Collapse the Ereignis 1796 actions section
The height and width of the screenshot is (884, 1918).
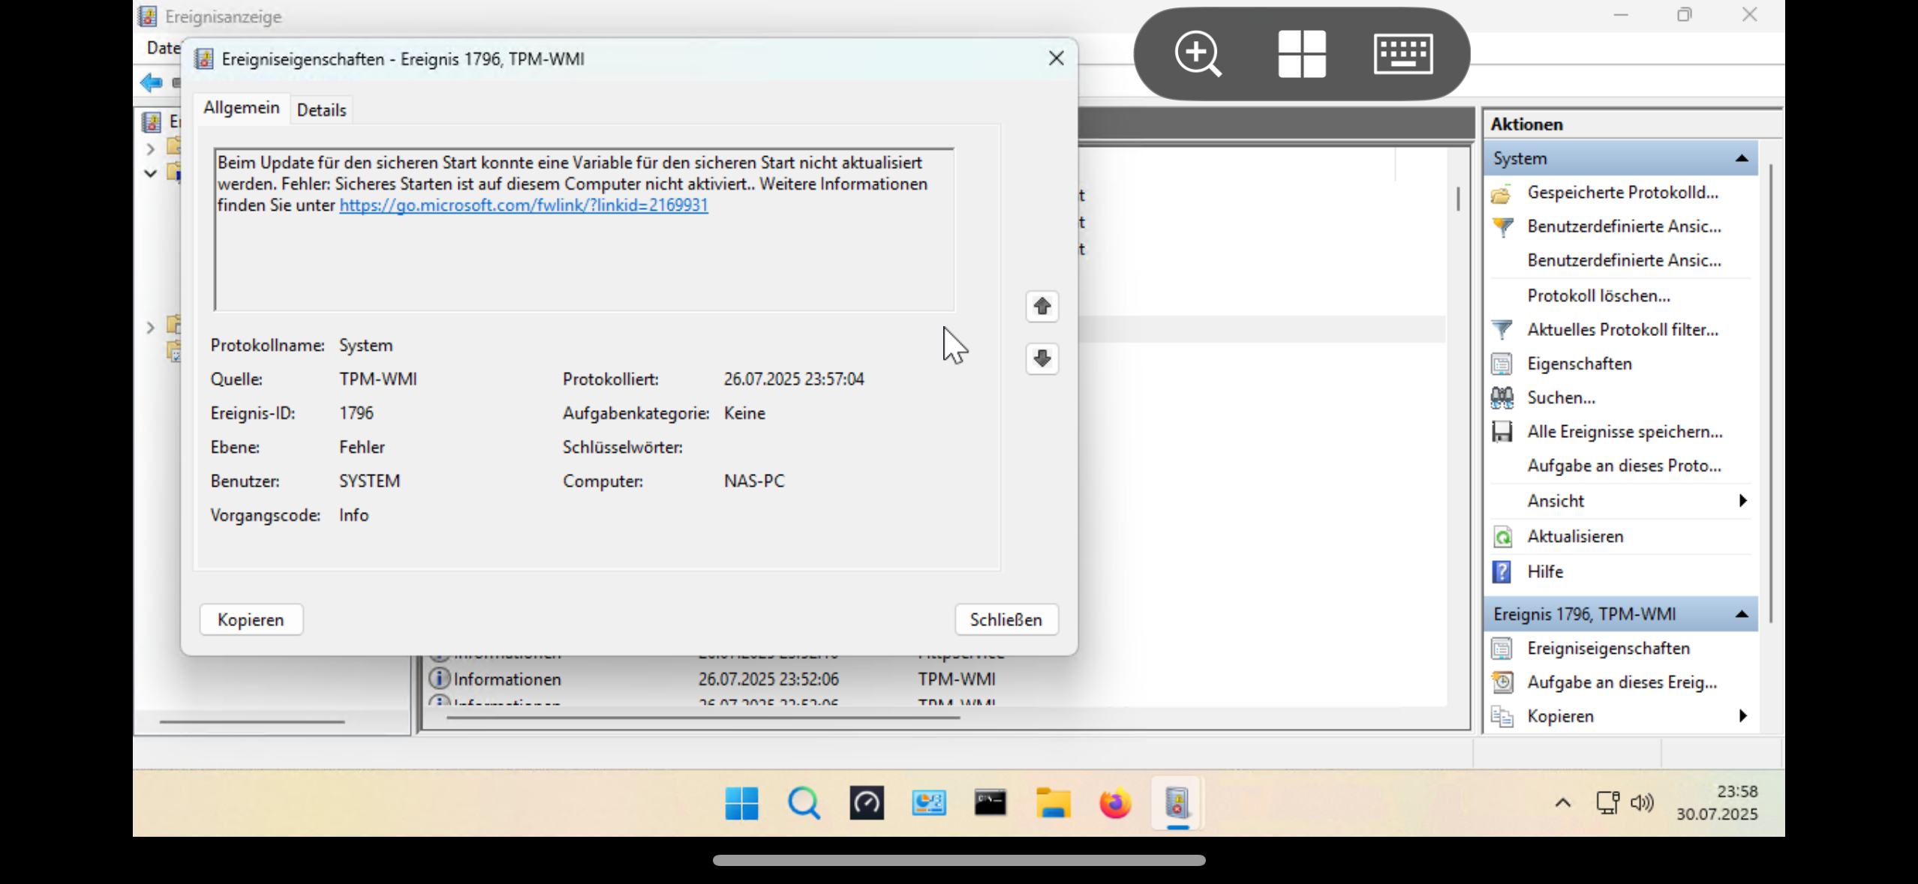1742,614
